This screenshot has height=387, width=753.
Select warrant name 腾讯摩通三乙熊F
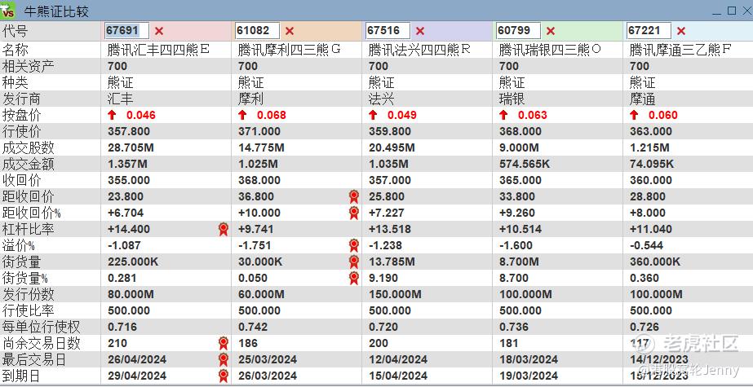click(680, 50)
